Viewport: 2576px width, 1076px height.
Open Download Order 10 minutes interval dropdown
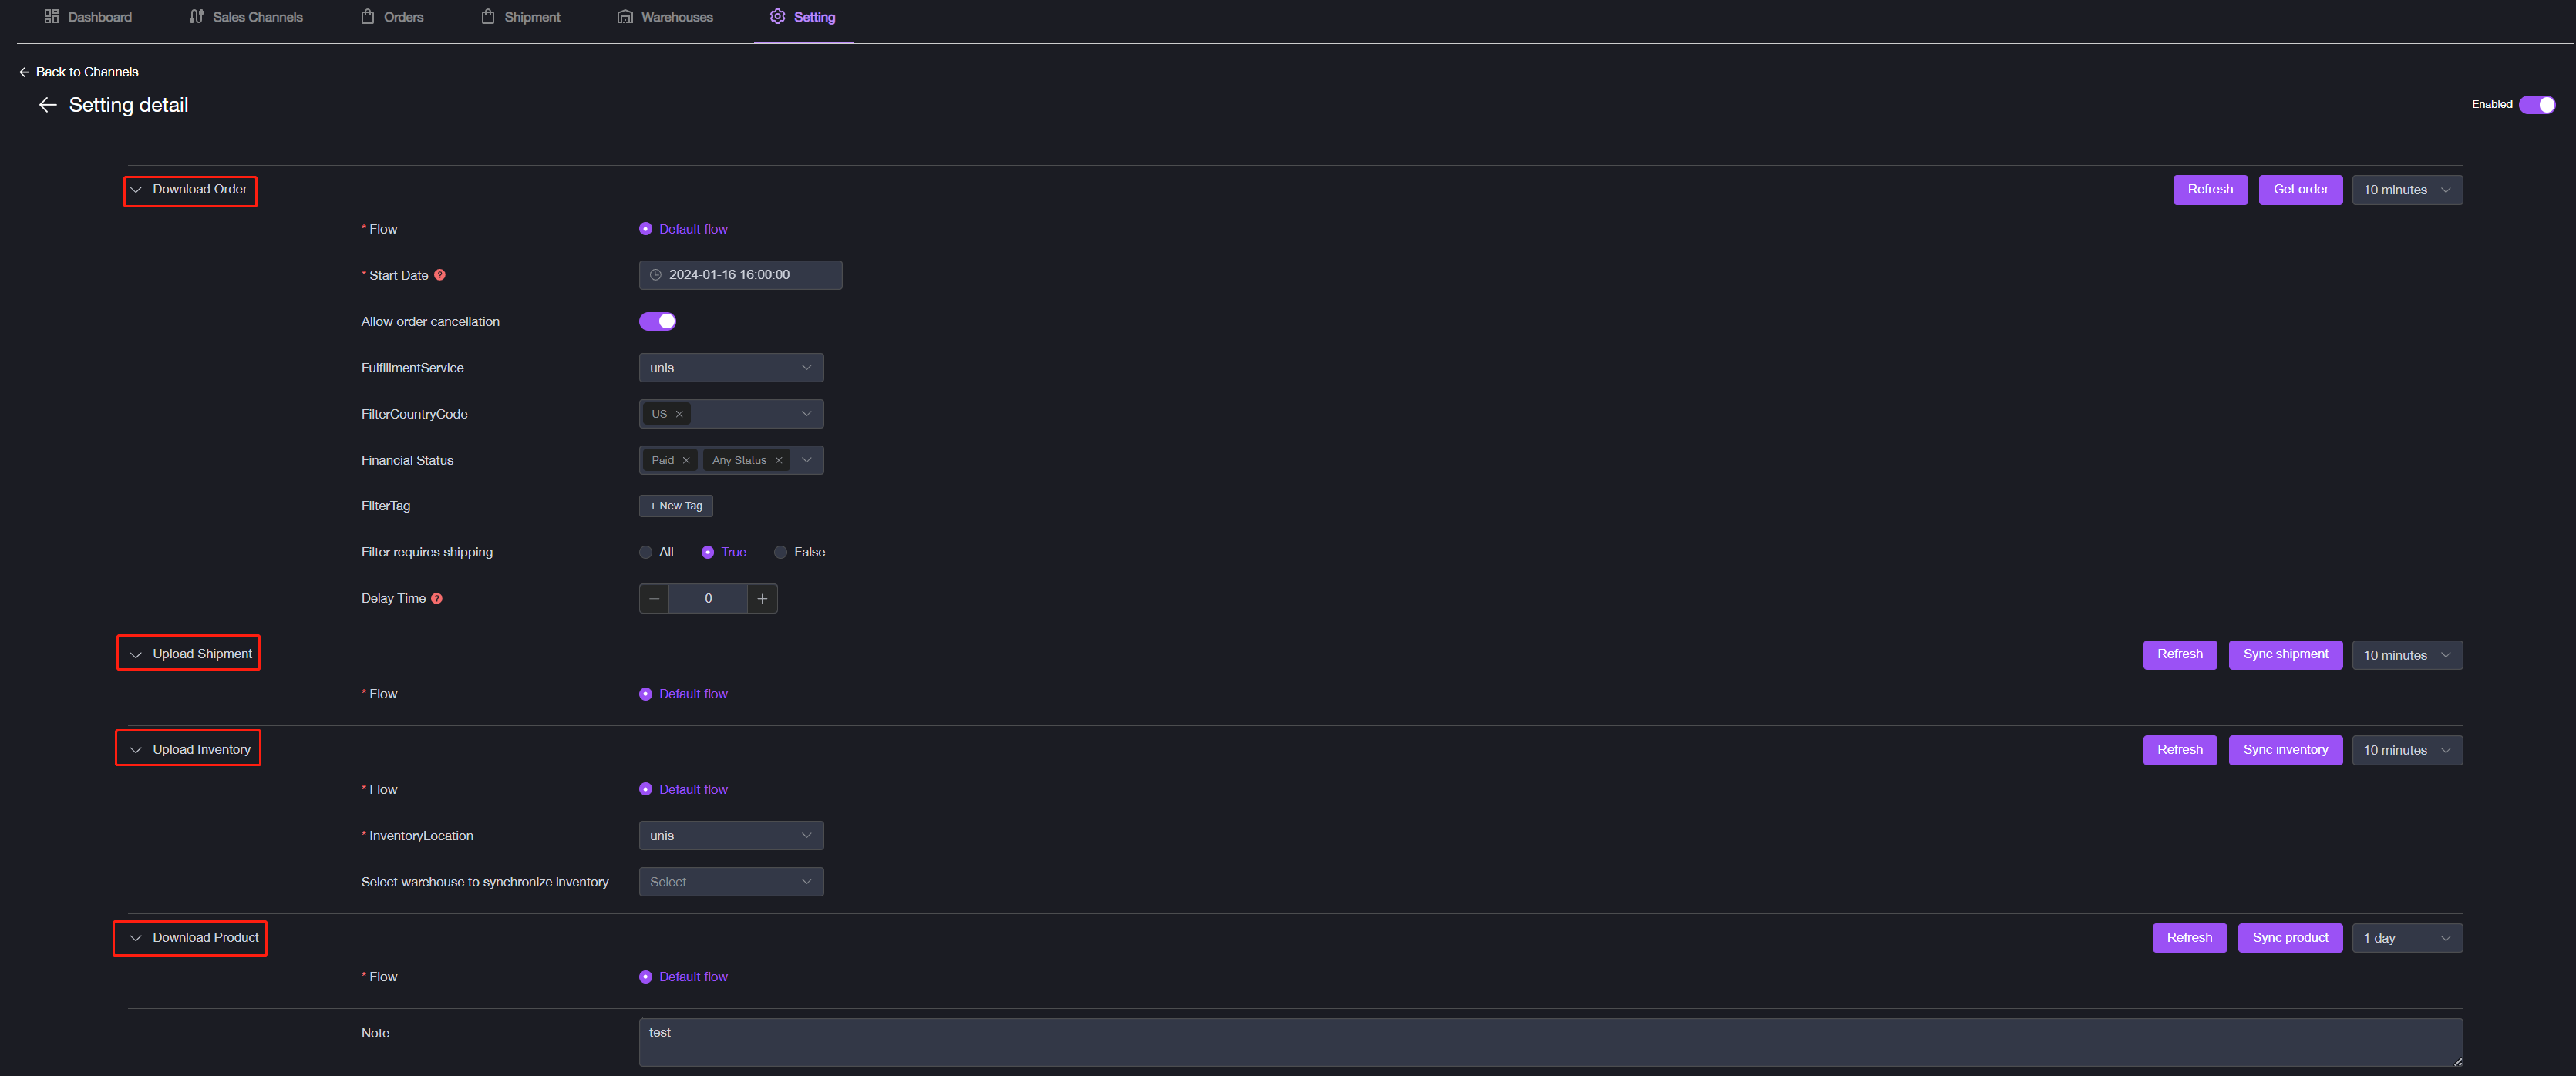point(2406,190)
